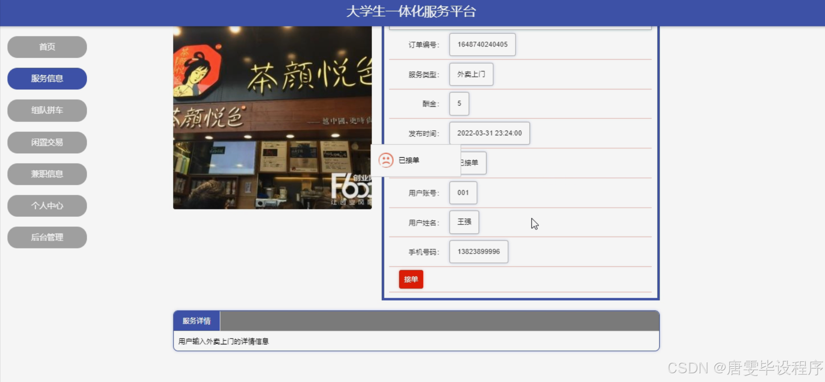Click the 手机号码 field 13823899996
Screen dimensions: 825x382
[x=479, y=252]
